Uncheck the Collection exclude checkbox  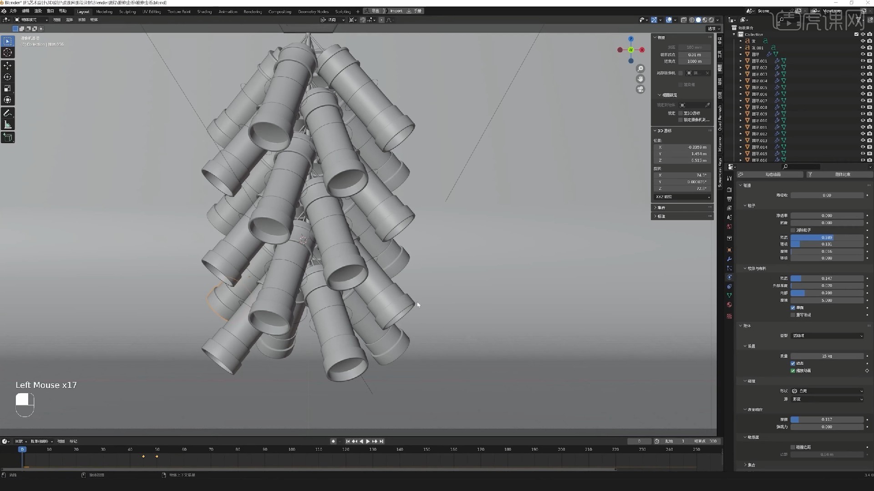point(856,34)
